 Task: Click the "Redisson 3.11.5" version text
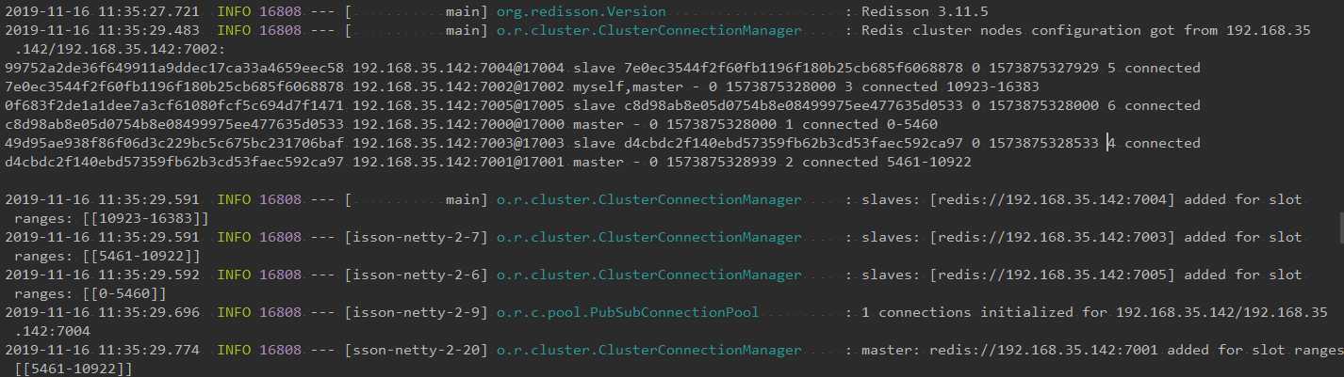[916, 12]
